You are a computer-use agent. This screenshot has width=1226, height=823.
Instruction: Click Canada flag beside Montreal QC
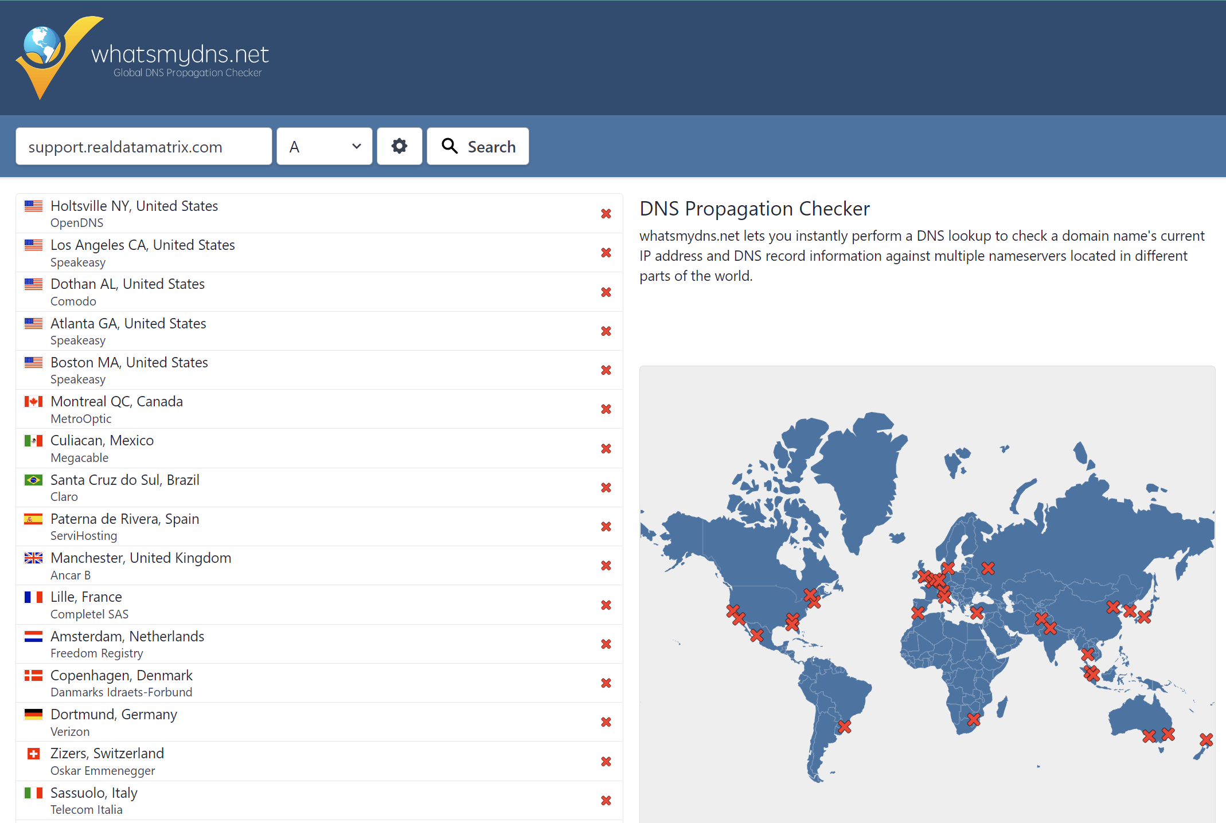pyautogui.click(x=33, y=402)
